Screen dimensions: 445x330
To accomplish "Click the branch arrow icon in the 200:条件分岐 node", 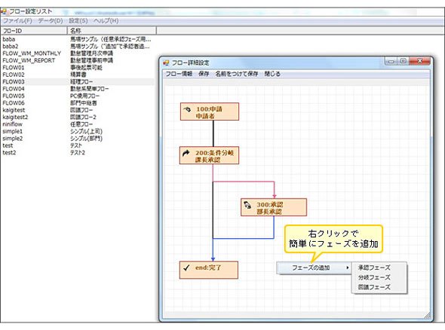I will (186, 154).
